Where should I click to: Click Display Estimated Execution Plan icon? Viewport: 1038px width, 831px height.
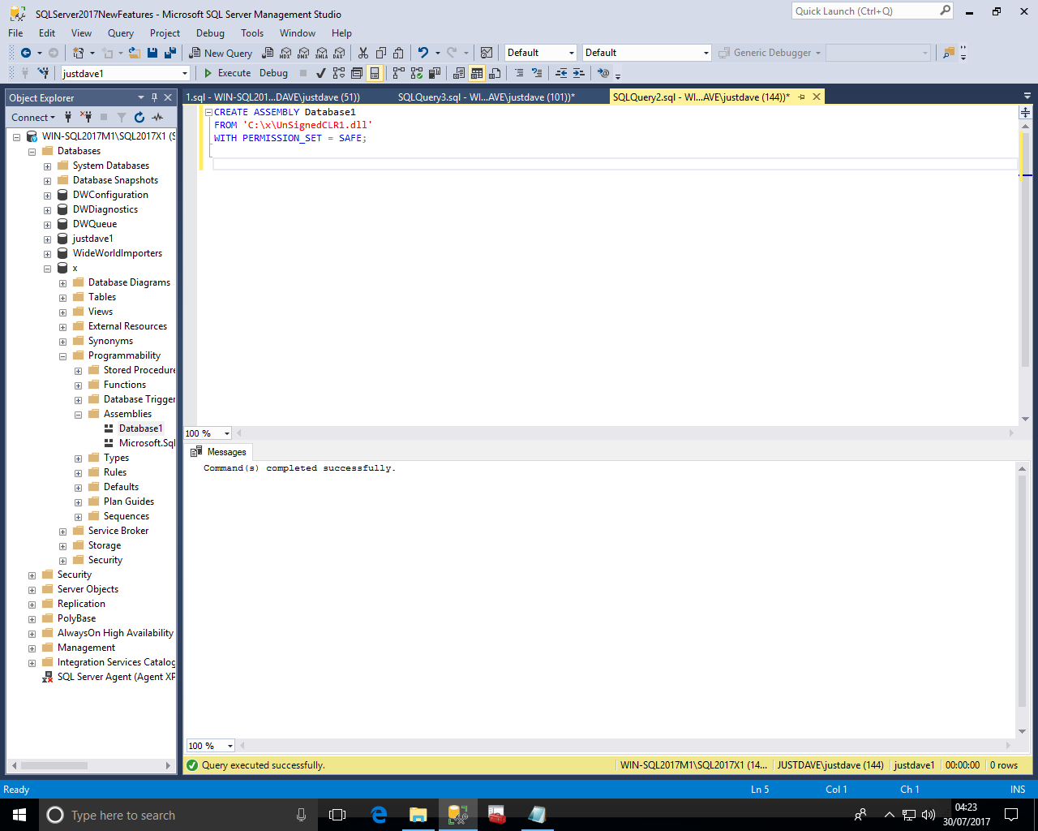339,73
